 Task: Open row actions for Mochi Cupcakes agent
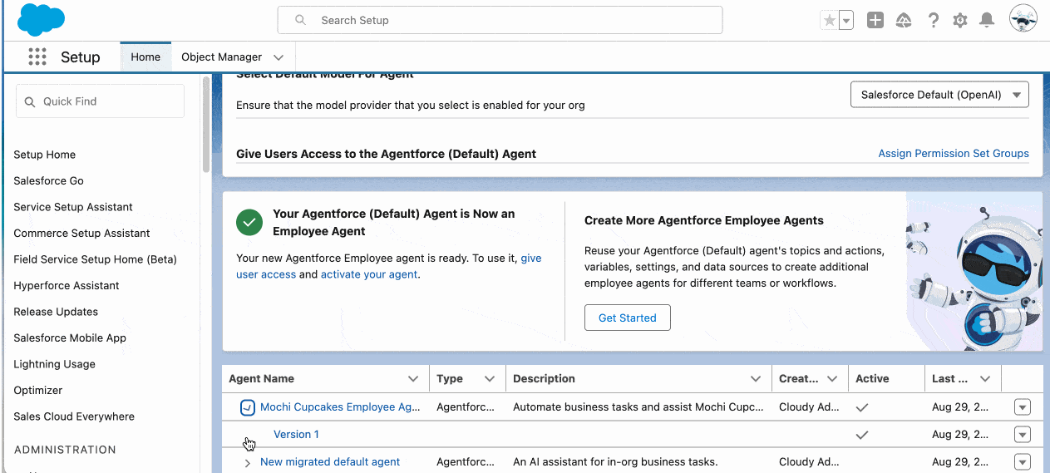coord(1023,407)
